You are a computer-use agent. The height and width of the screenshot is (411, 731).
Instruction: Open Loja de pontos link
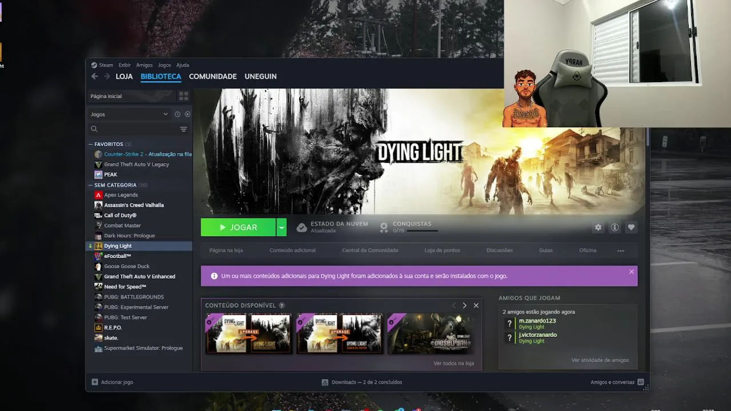[442, 250]
